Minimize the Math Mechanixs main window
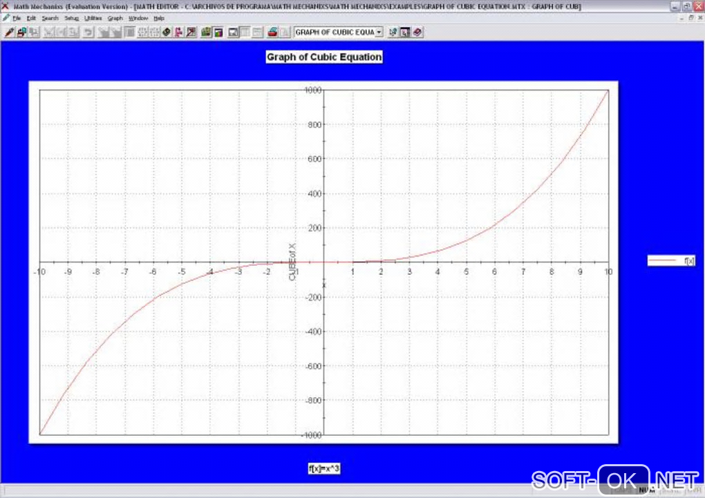 (675, 6)
